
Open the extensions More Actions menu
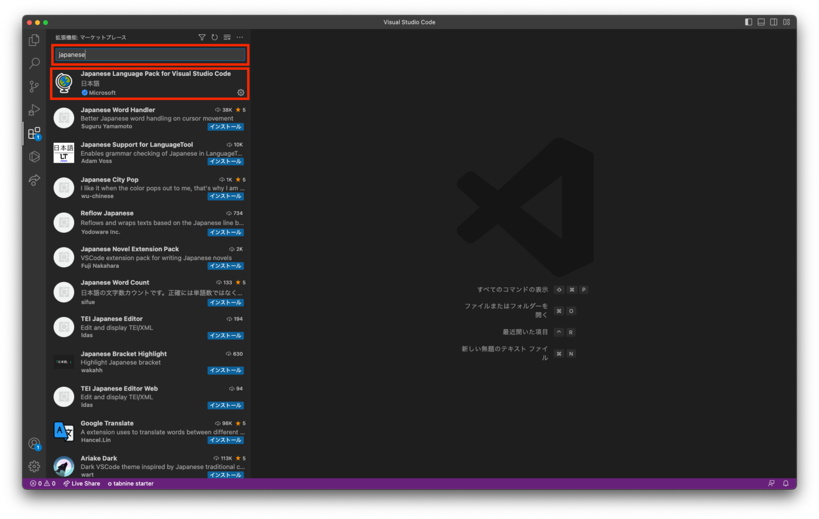click(239, 37)
